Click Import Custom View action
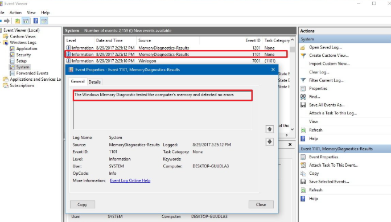This screenshot has width=391, height=222. [330, 64]
